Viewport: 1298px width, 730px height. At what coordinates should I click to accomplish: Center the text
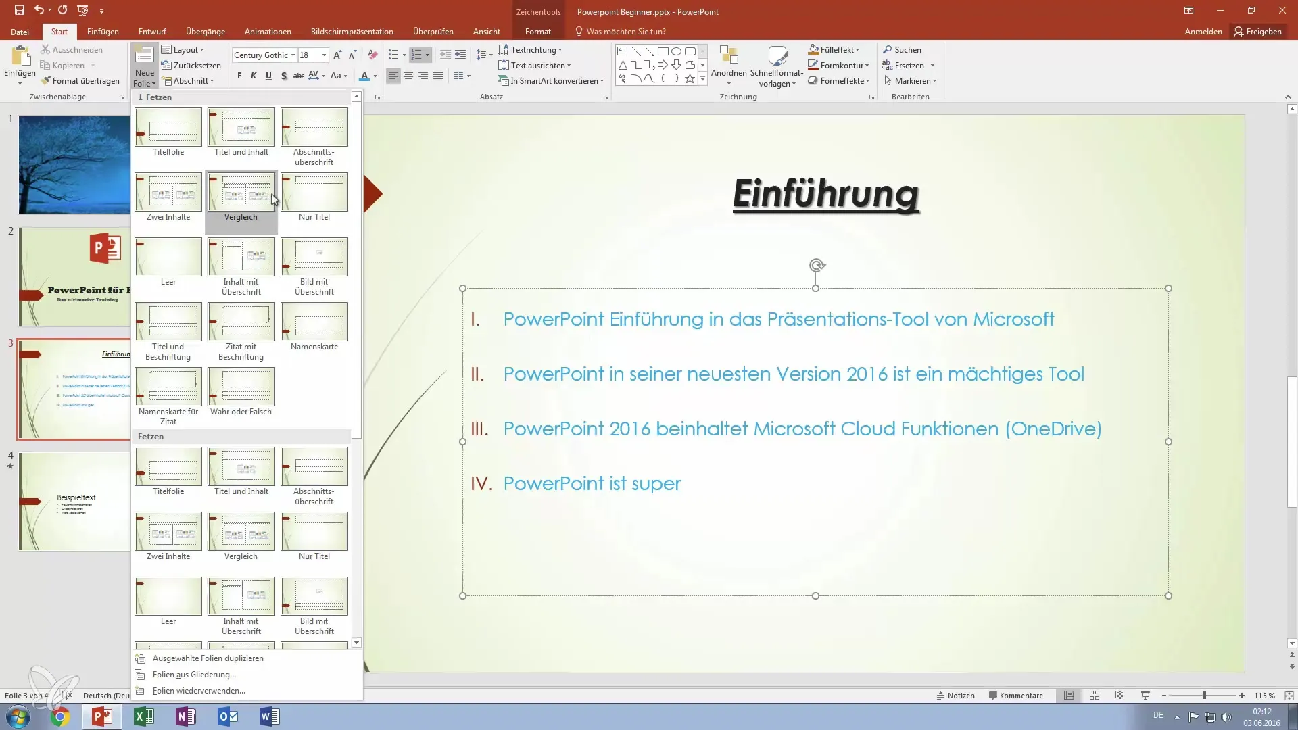point(408,76)
